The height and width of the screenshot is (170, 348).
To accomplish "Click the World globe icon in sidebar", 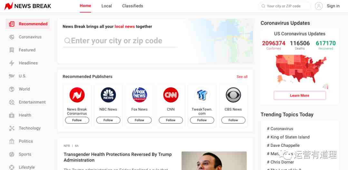I will tap(12, 89).
